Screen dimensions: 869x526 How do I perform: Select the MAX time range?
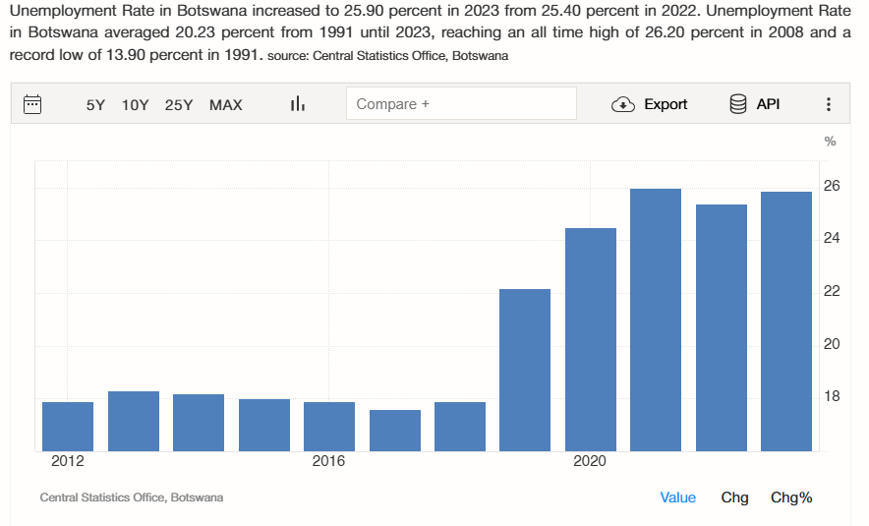pos(225,105)
